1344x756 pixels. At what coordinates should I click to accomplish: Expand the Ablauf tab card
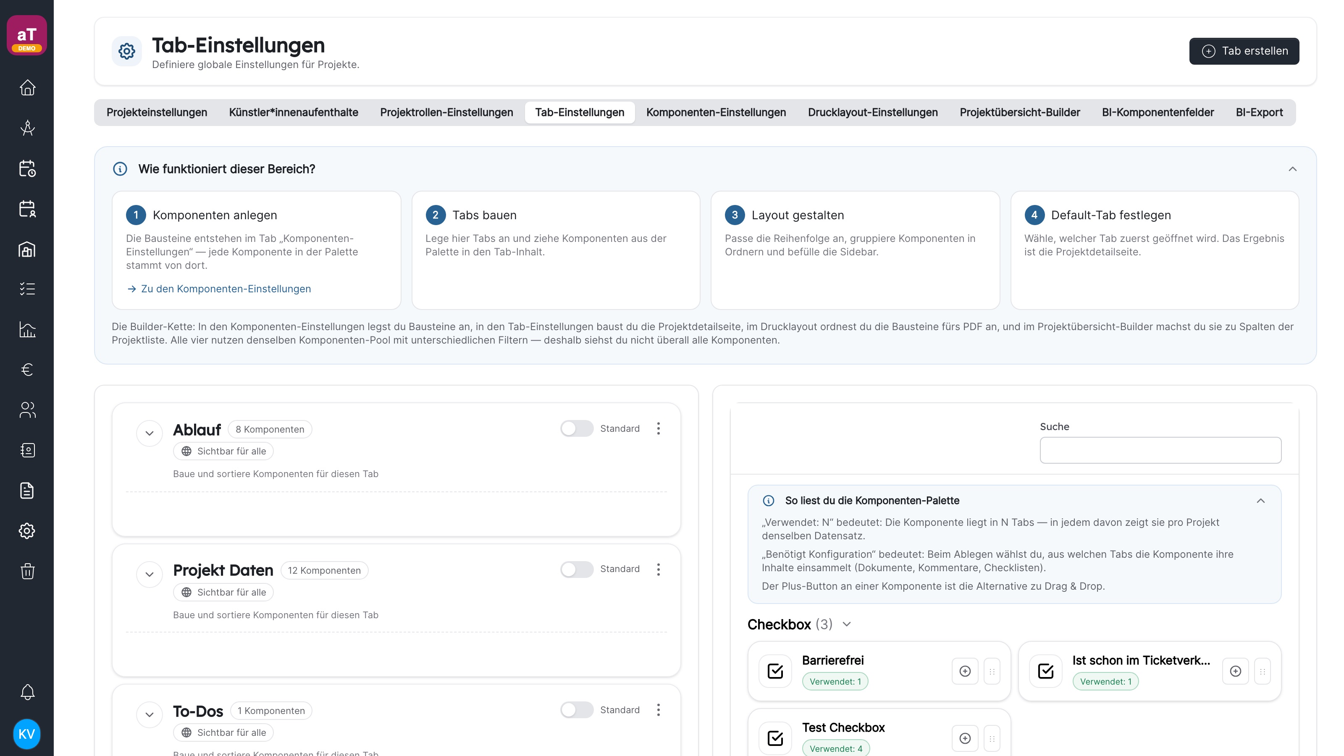coord(149,433)
